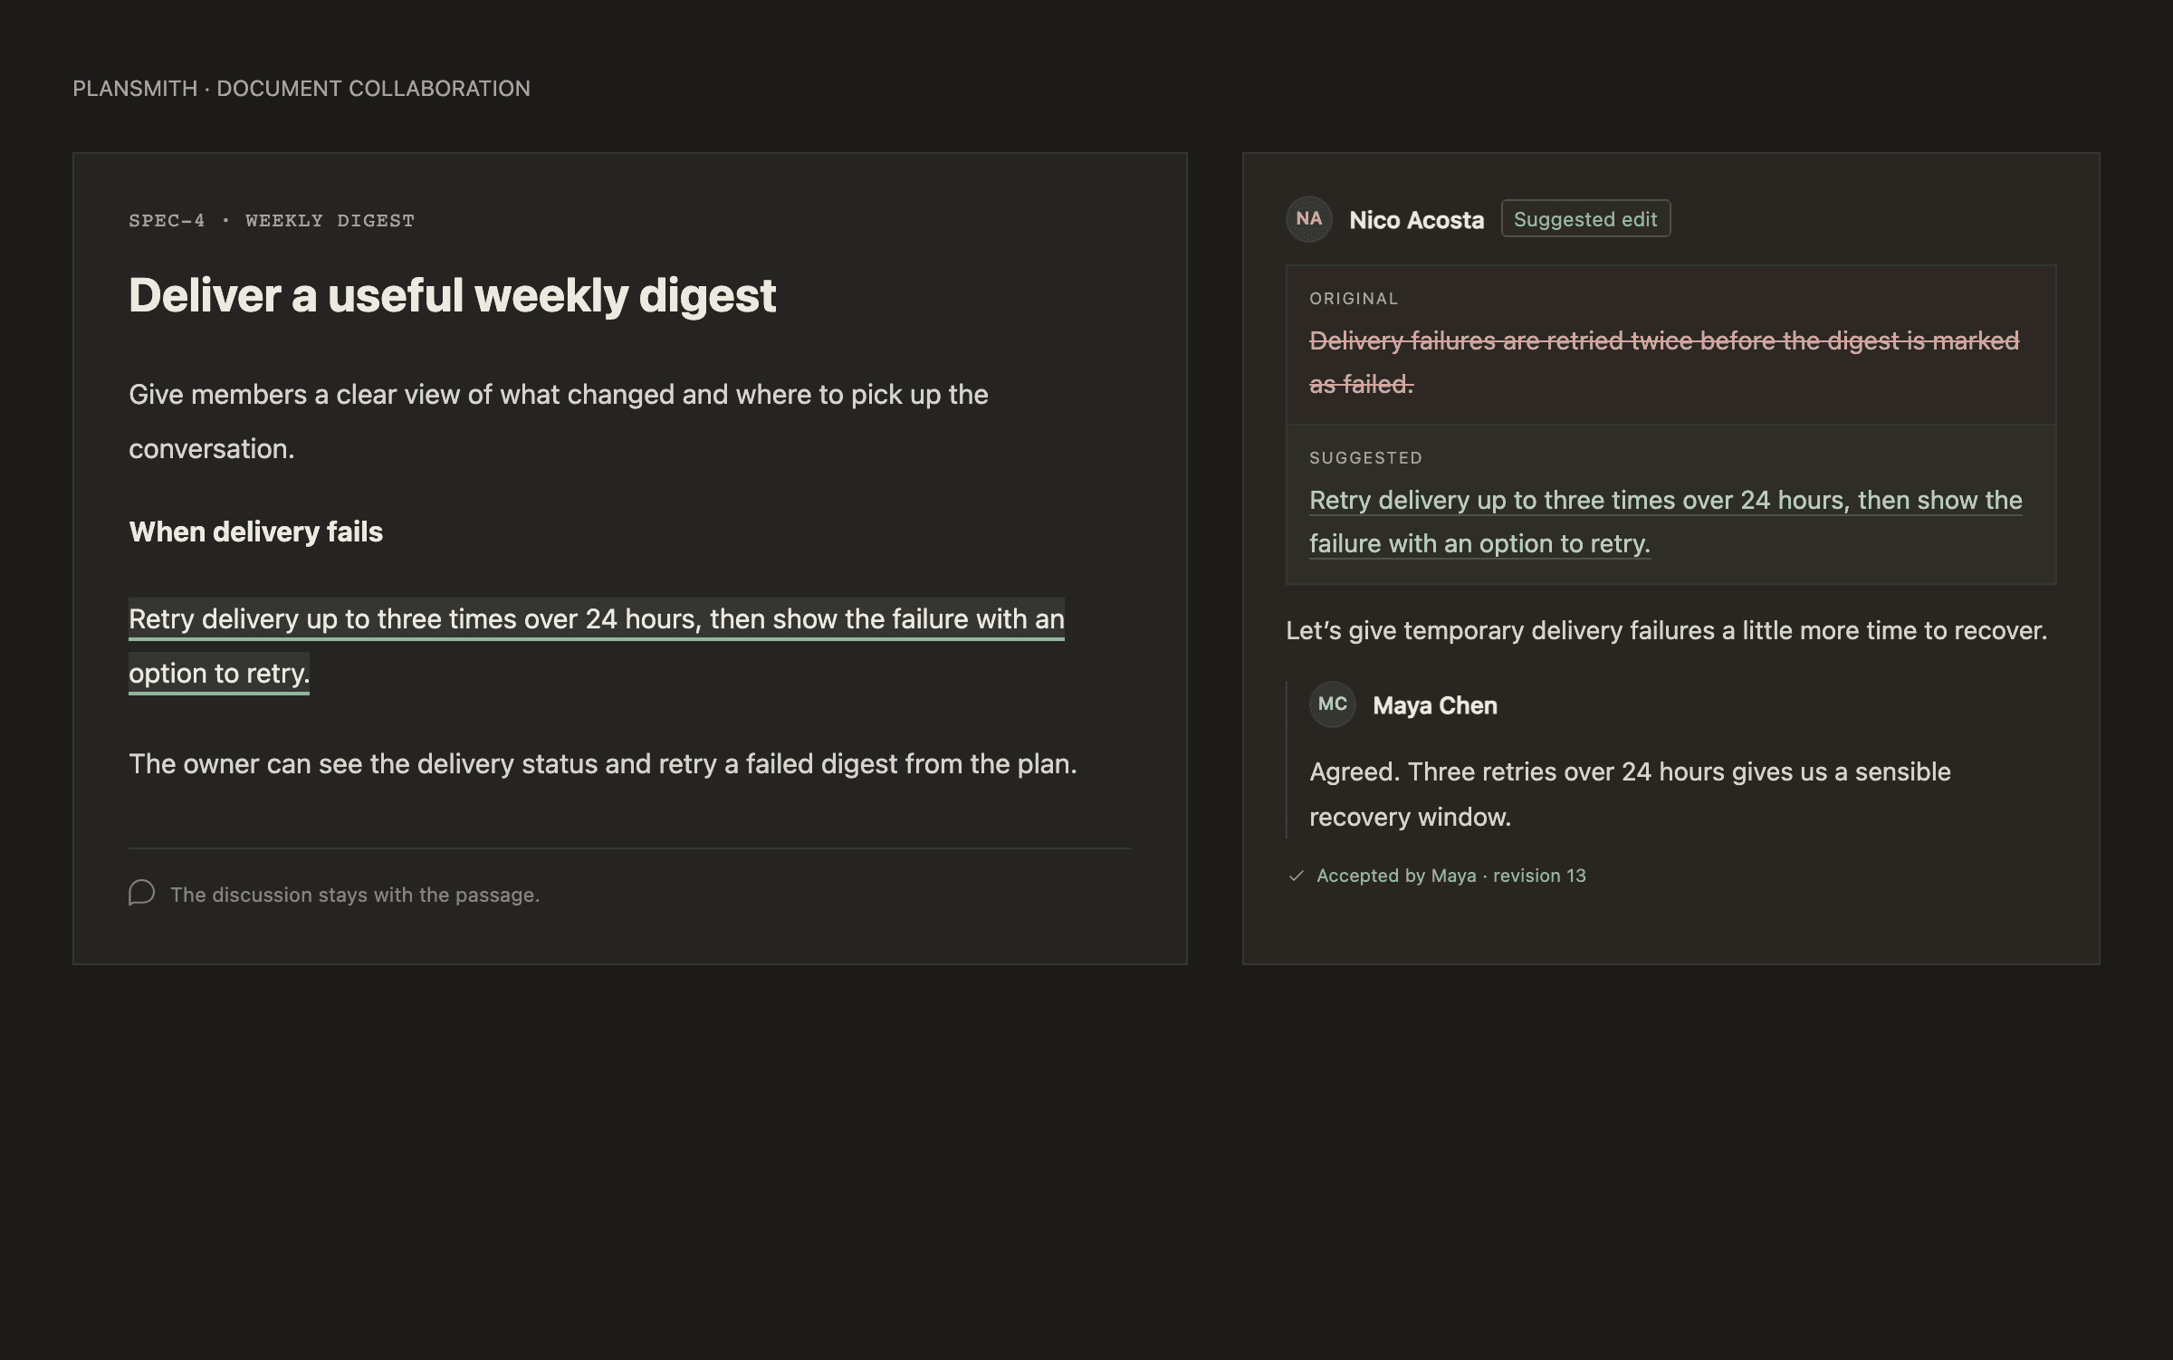Click the ORIGINAL section label
This screenshot has height=1360, width=2173.
1354,299
